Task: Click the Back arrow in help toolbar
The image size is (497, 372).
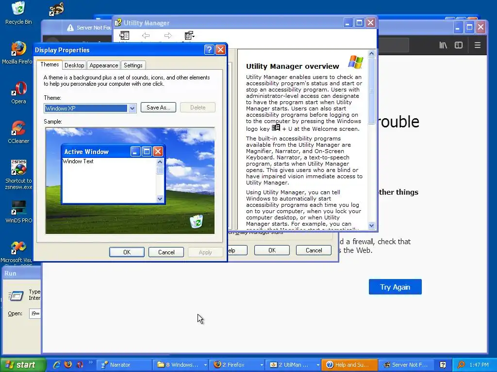Action: [x=146, y=36]
